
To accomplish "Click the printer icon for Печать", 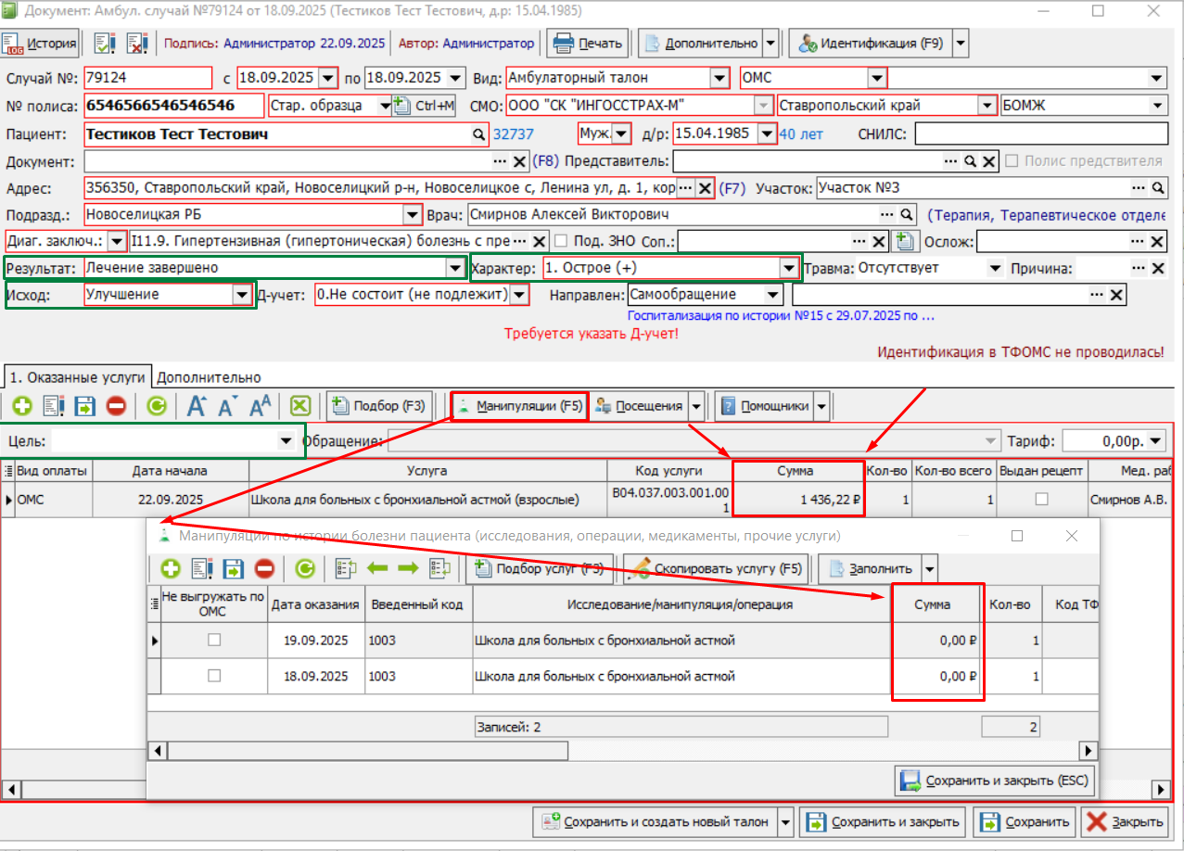I will coord(562,43).
